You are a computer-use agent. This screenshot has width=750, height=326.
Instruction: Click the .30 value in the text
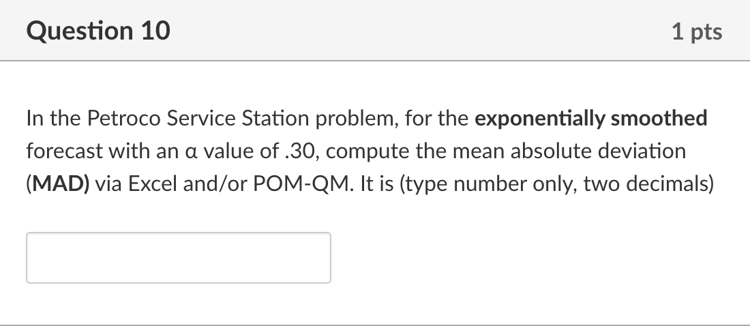click(299, 151)
